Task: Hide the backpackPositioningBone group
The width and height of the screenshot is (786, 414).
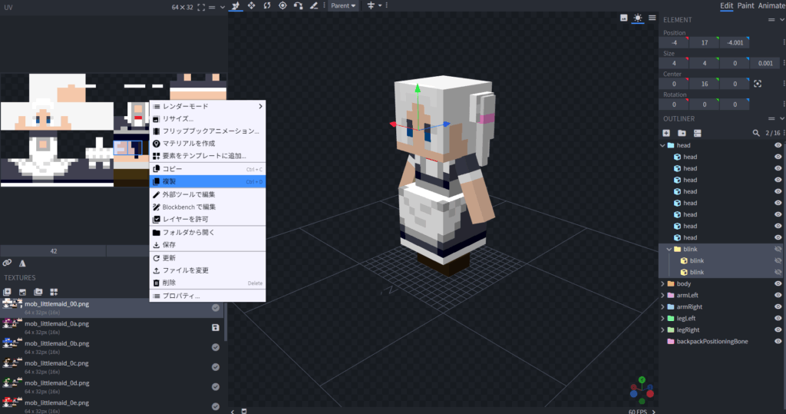Action: click(x=778, y=341)
